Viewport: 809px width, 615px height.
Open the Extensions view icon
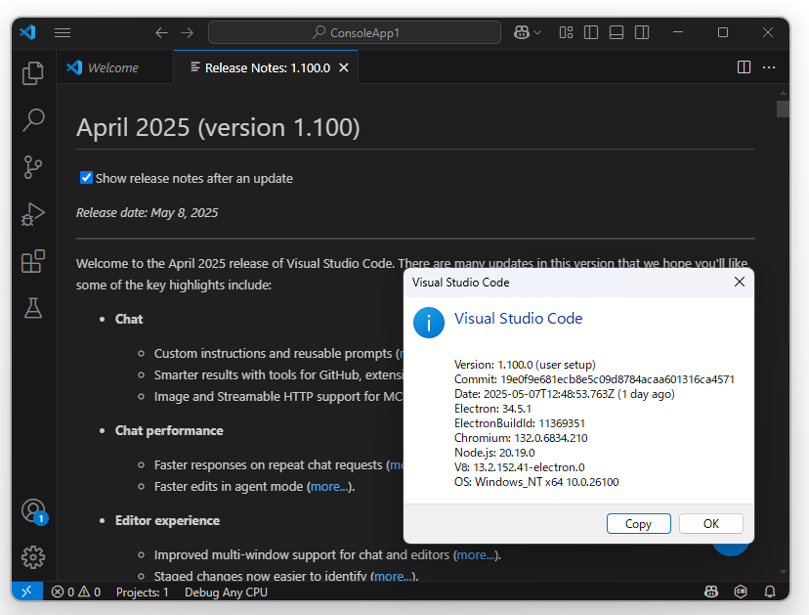click(33, 261)
